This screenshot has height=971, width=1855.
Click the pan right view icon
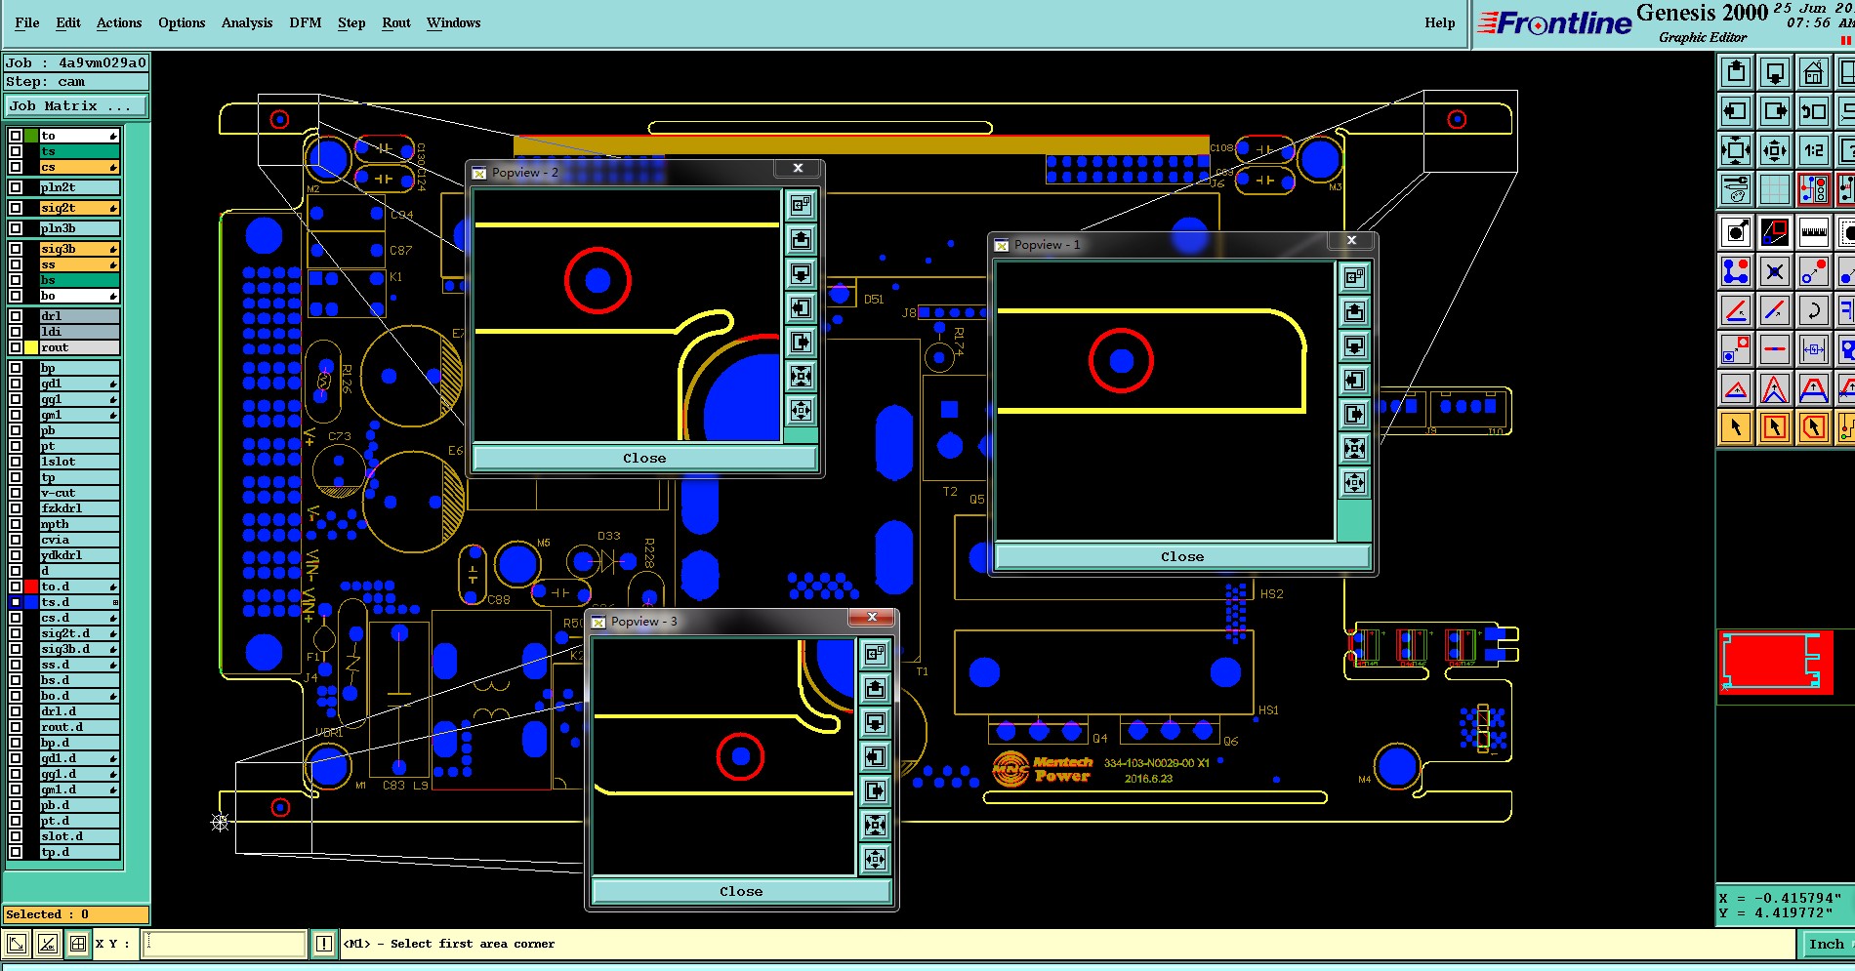coord(1775,111)
